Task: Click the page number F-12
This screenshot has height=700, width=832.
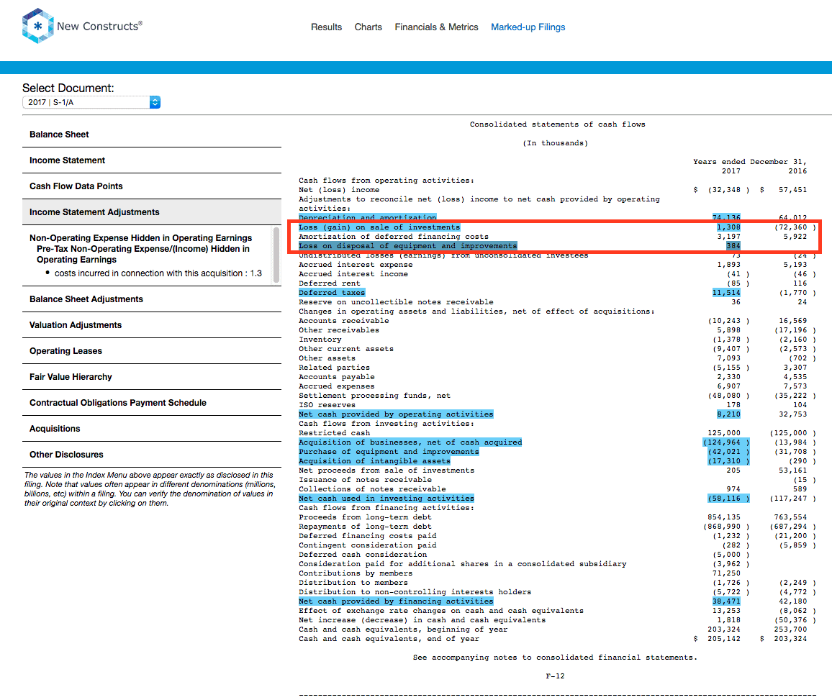Action: (555, 676)
